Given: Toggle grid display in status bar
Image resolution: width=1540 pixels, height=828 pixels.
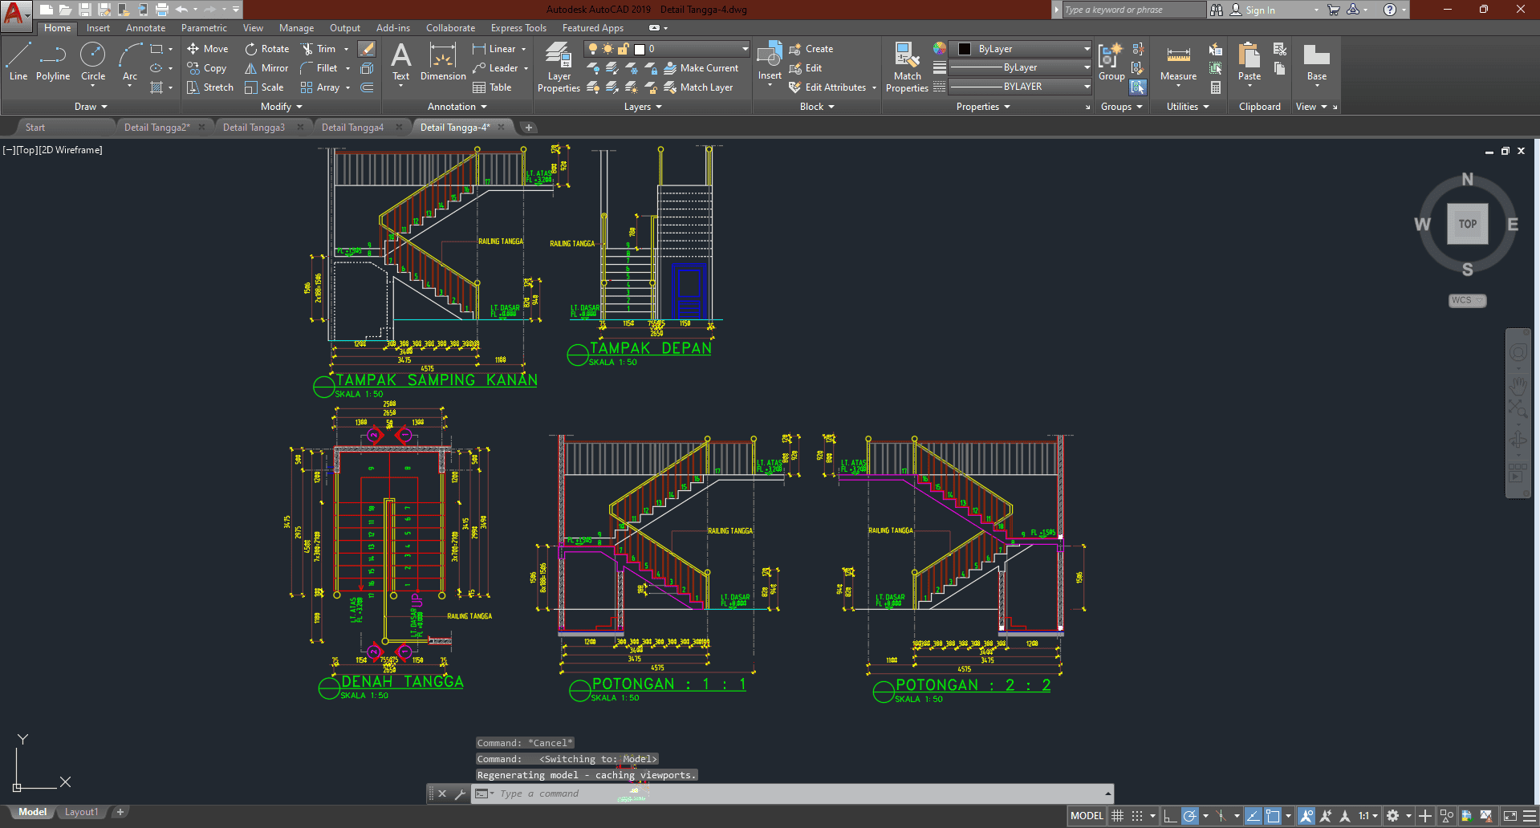Looking at the screenshot, I should 1117,816.
